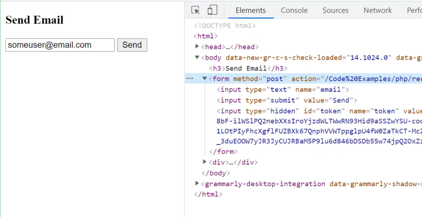Collapse the body element node
The width and height of the screenshot is (422, 217).
point(197,58)
